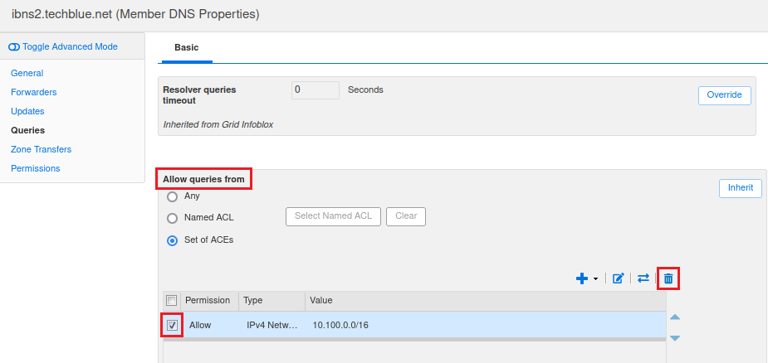Go to Zone Transfers in sidebar

(41, 149)
